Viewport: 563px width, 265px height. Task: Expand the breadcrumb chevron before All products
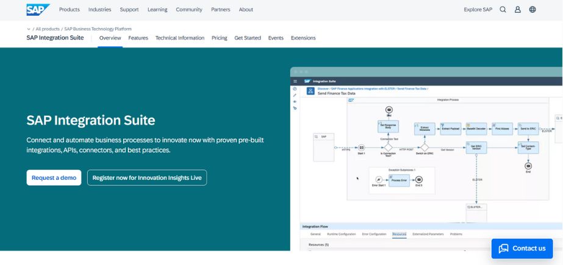29,29
